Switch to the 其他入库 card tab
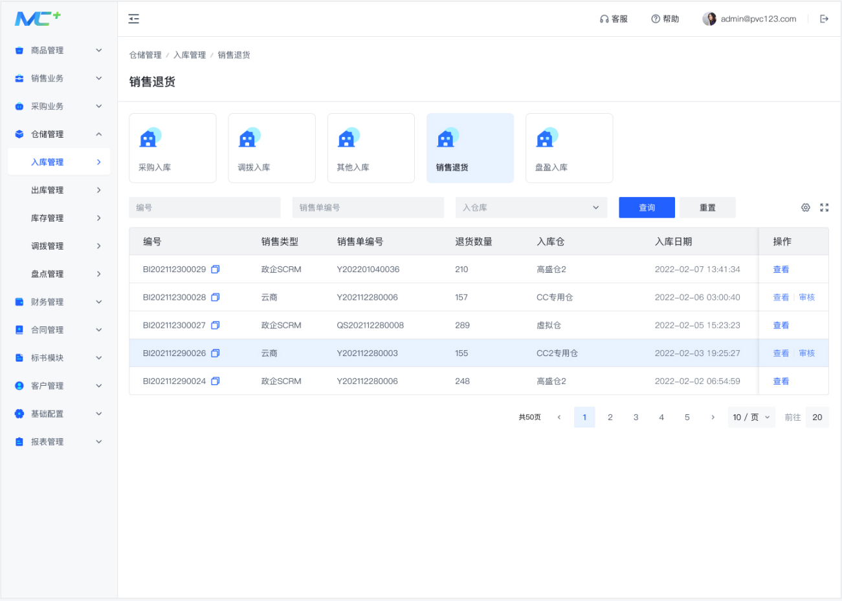The height and width of the screenshot is (601, 842). coord(371,148)
